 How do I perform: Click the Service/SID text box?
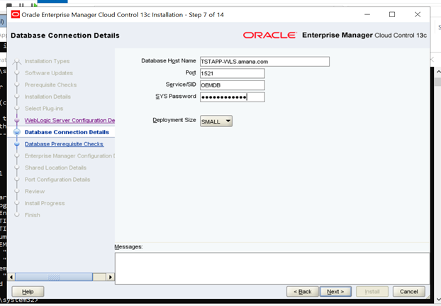232,85
